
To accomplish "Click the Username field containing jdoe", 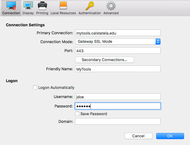I will tap(118, 97).
